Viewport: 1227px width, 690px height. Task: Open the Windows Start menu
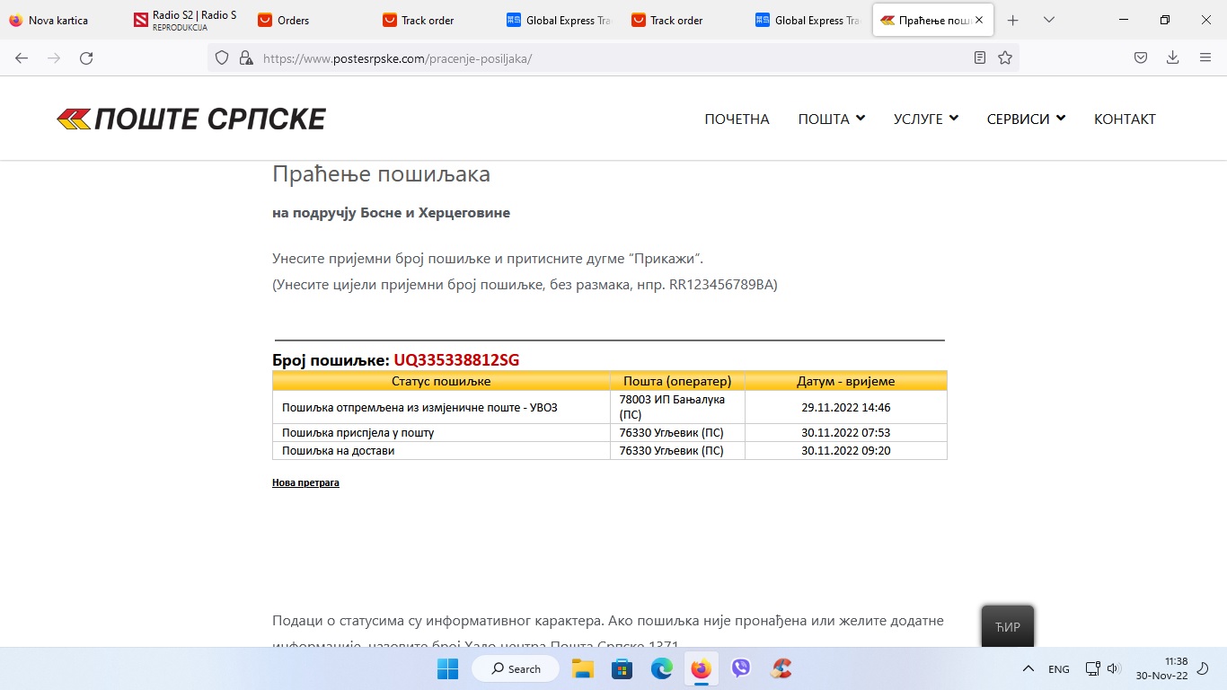(447, 668)
